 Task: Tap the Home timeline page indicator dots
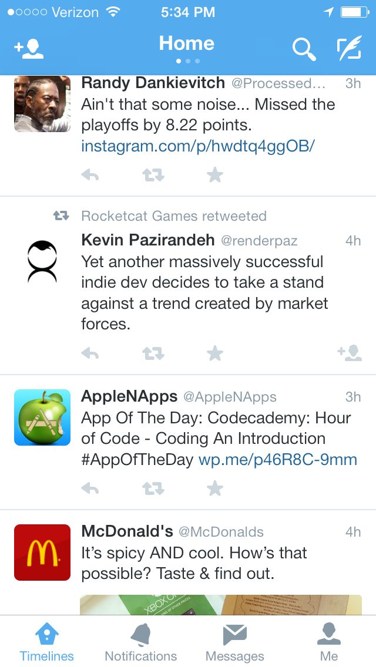pos(188,61)
